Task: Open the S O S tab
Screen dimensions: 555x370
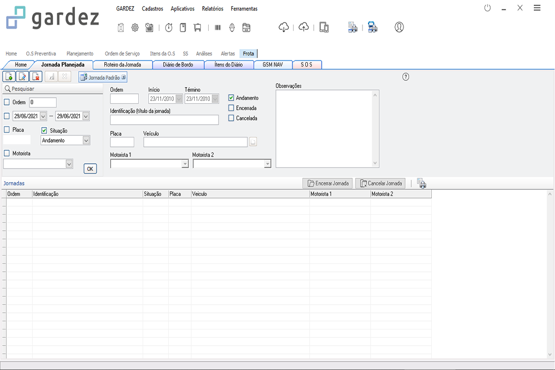Action: (307, 65)
